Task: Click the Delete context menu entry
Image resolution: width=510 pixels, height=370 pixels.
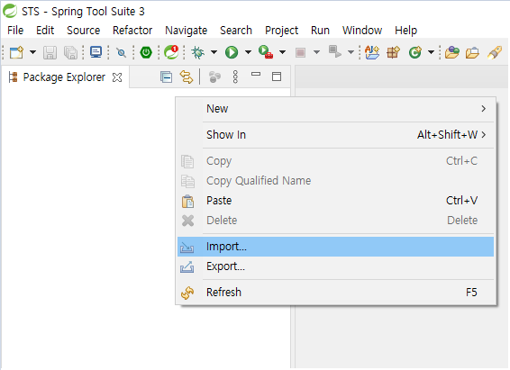Action: [336, 221]
